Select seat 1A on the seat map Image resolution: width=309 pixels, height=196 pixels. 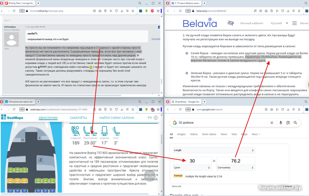point(10,169)
